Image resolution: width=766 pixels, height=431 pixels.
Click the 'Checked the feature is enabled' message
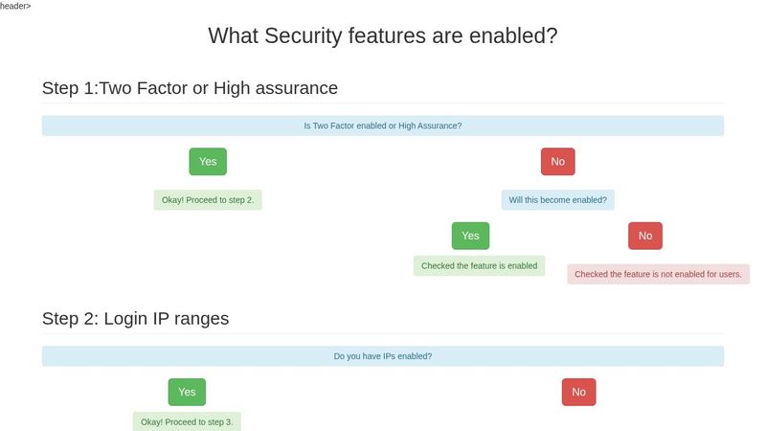(479, 265)
